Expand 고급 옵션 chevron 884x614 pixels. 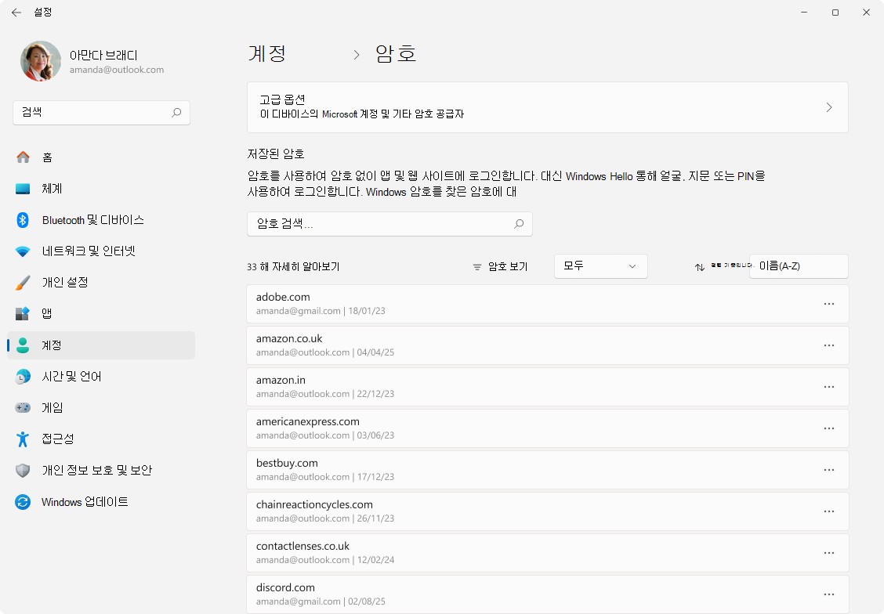829,107
